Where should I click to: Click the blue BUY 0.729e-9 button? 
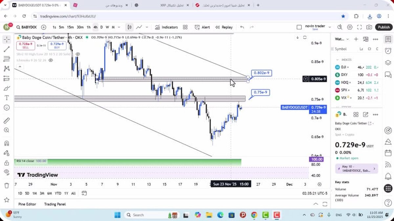pos(57,46)
